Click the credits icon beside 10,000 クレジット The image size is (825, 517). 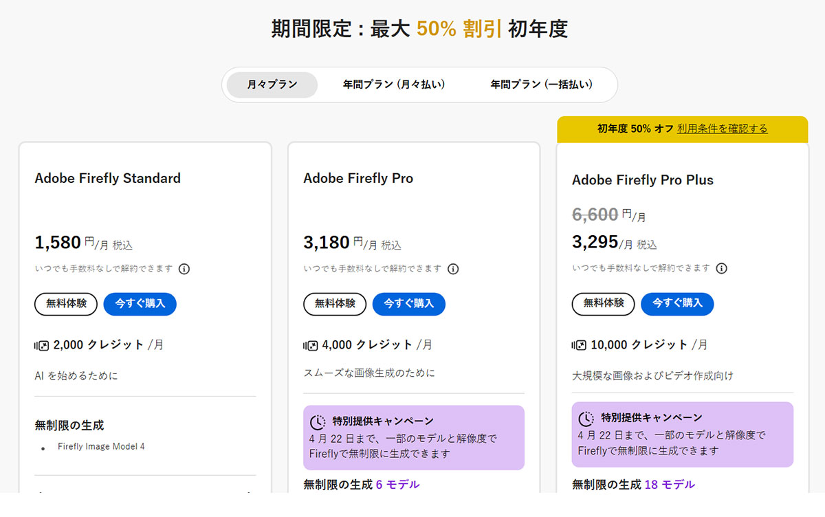click(x=577, y=344)
